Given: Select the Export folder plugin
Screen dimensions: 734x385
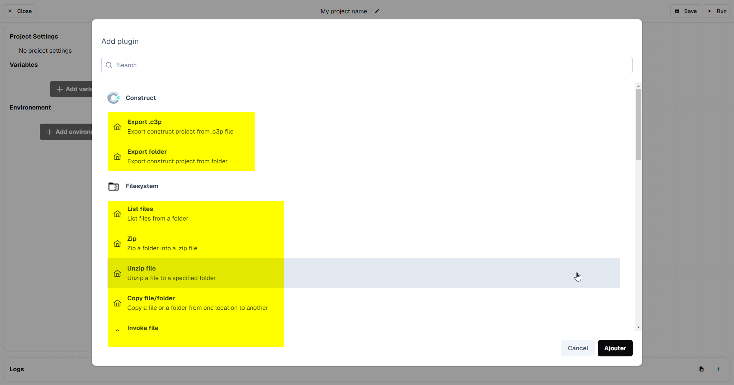Looking at the screenshot, I should [181, 156].
